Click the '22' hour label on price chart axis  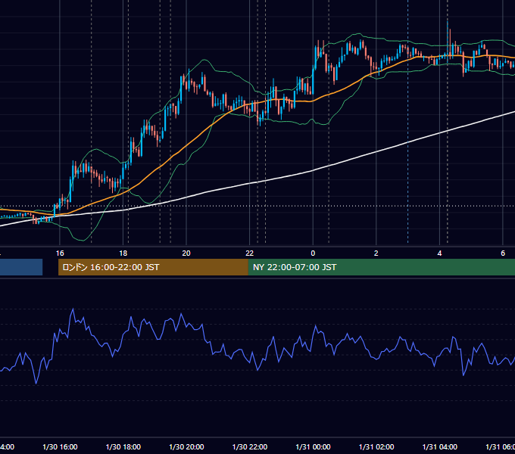click(250, 253)
